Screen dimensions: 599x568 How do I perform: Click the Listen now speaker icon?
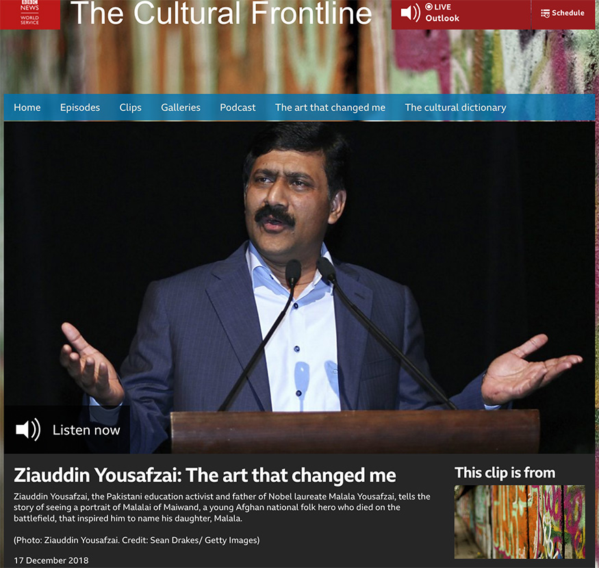[x=28, y=430]
